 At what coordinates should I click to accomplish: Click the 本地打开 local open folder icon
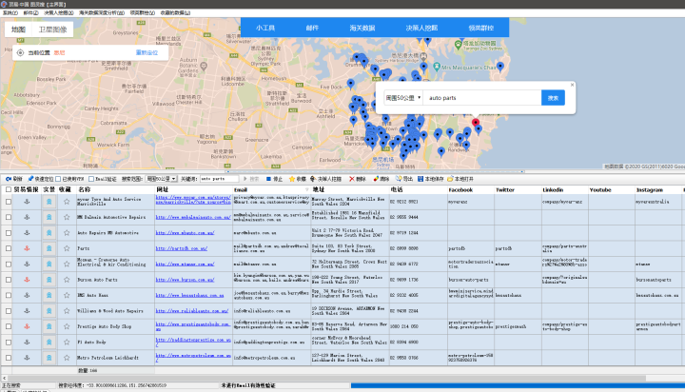pyautogui.click(x=450, y=179)
